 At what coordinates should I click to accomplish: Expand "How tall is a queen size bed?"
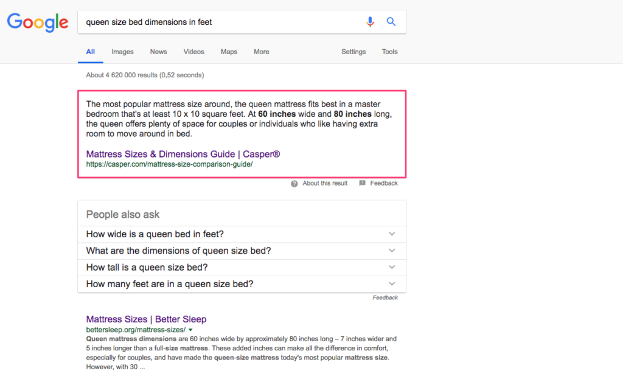point(392,267)
